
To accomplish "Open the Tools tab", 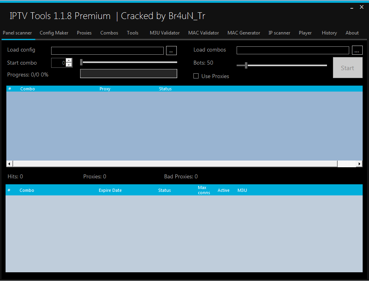I will click(x=132, y=33).
